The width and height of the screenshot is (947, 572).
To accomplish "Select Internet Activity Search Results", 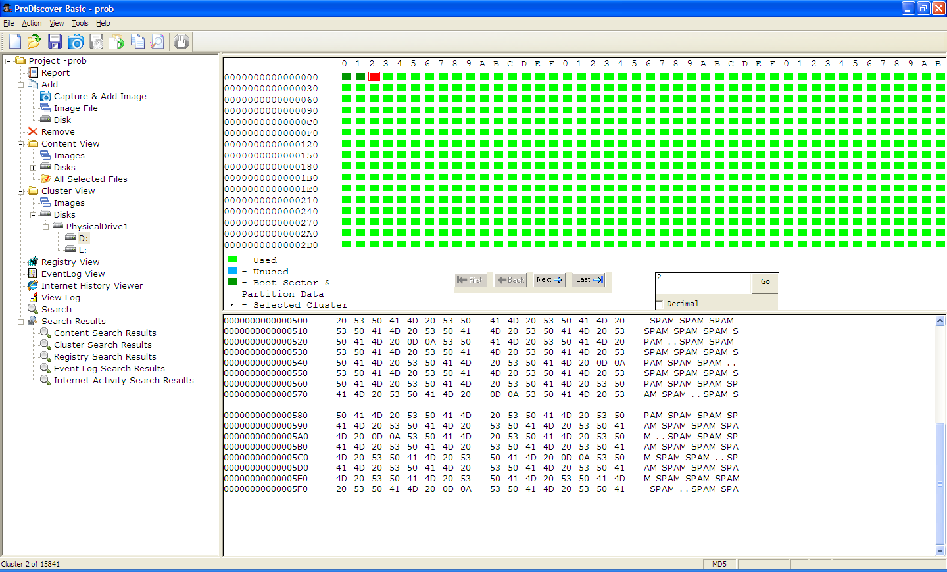I will 124,381.
